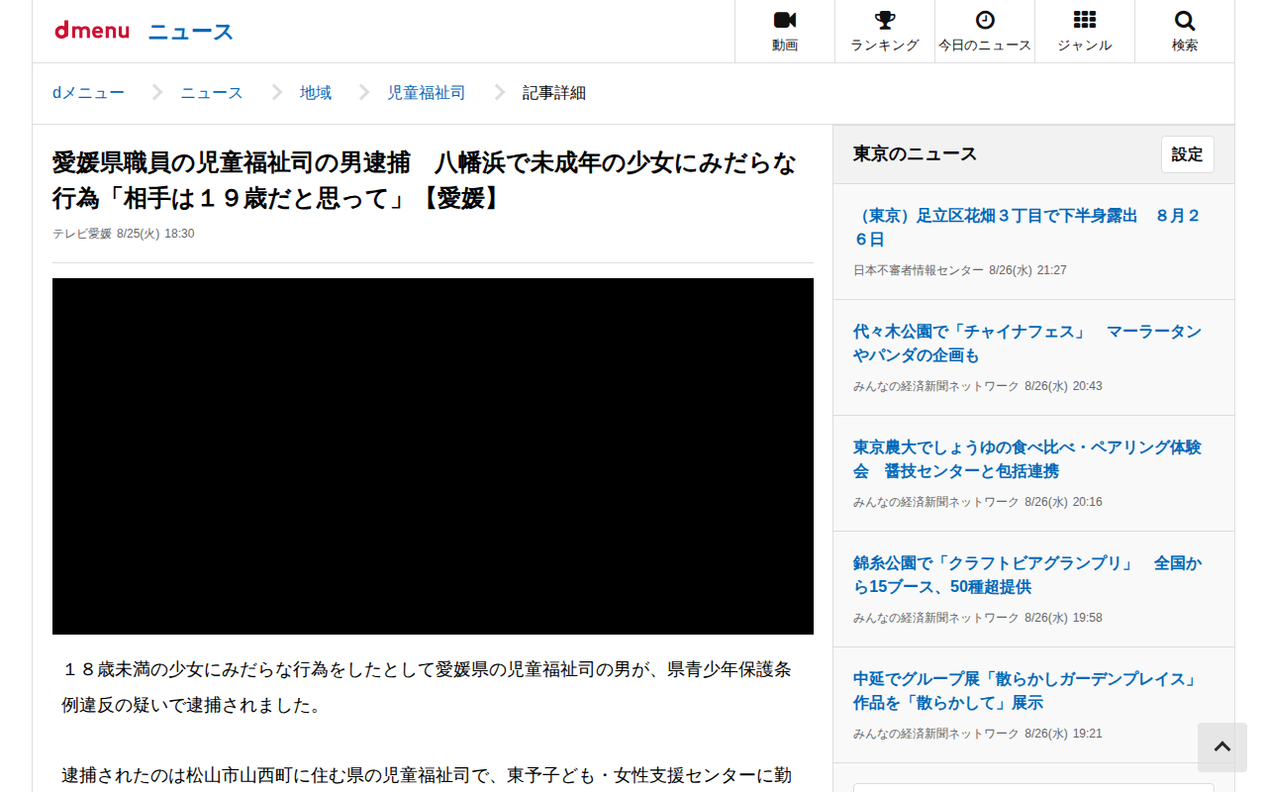The width and height of the screenshot is (1267, 792).
Task: Open the 東京農大しょうゆ食べ比べ article
Action: coord(1026,459)
